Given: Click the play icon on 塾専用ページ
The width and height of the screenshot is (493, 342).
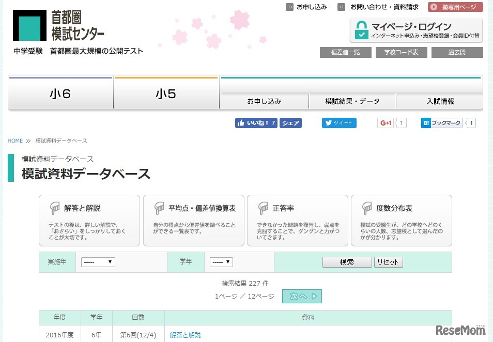Looking at the screenshot, I should point(434,7).
